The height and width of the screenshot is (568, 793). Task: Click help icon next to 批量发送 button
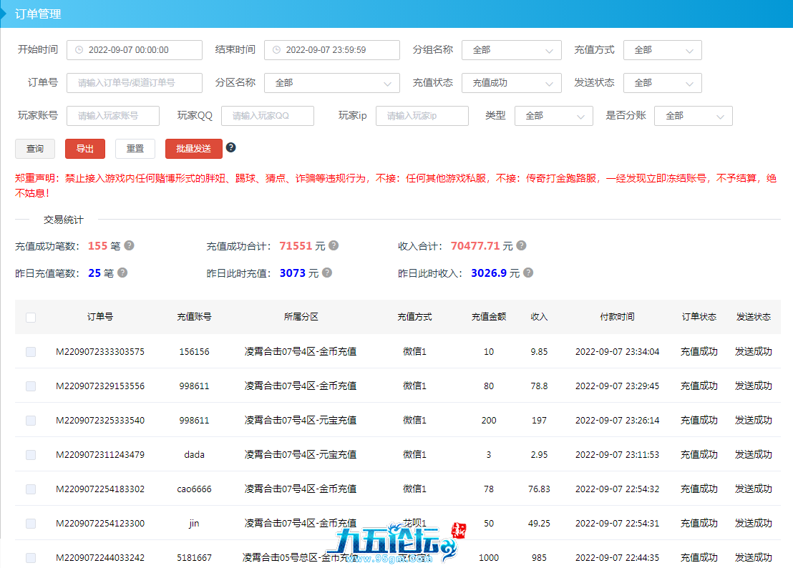point(230,147)
